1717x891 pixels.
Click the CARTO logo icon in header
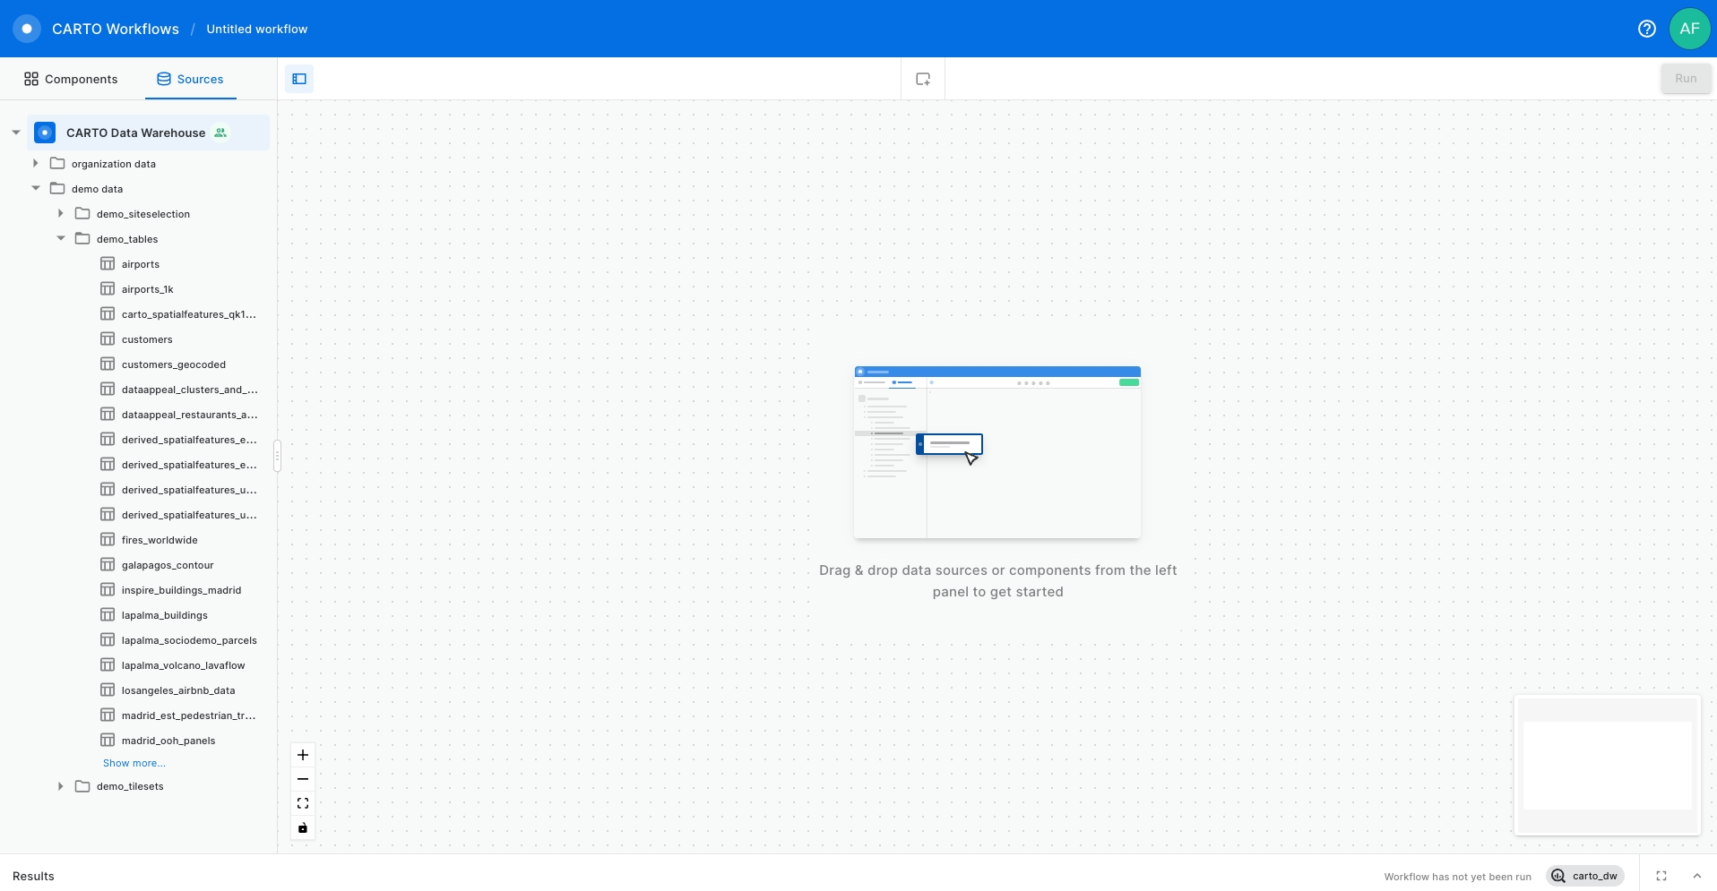pyautogui.click(x=27, y=29)
